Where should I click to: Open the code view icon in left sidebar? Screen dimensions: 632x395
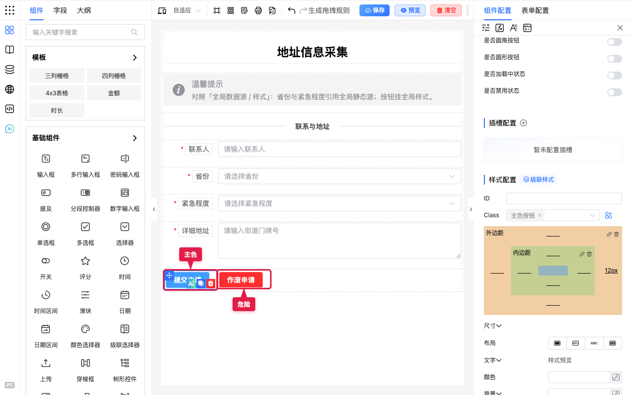[x=9, y=109]
